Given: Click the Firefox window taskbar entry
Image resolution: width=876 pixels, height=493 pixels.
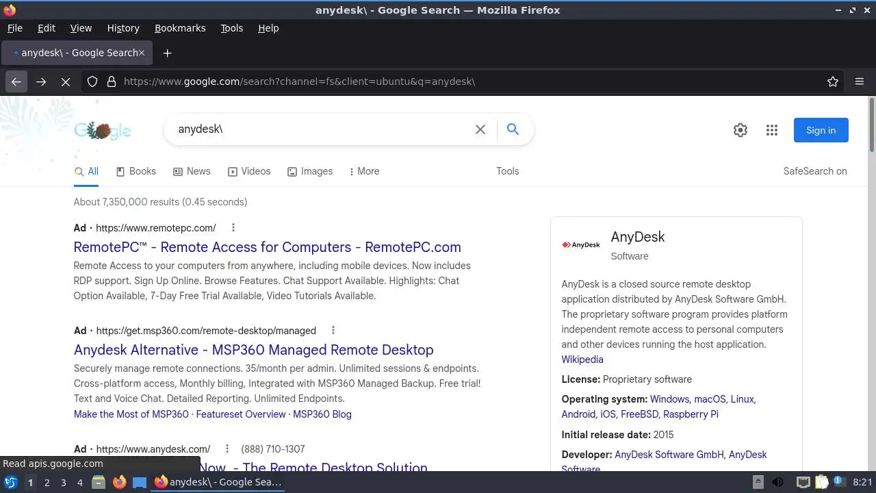Looking at the screenshot, I should tap(219, 482).
